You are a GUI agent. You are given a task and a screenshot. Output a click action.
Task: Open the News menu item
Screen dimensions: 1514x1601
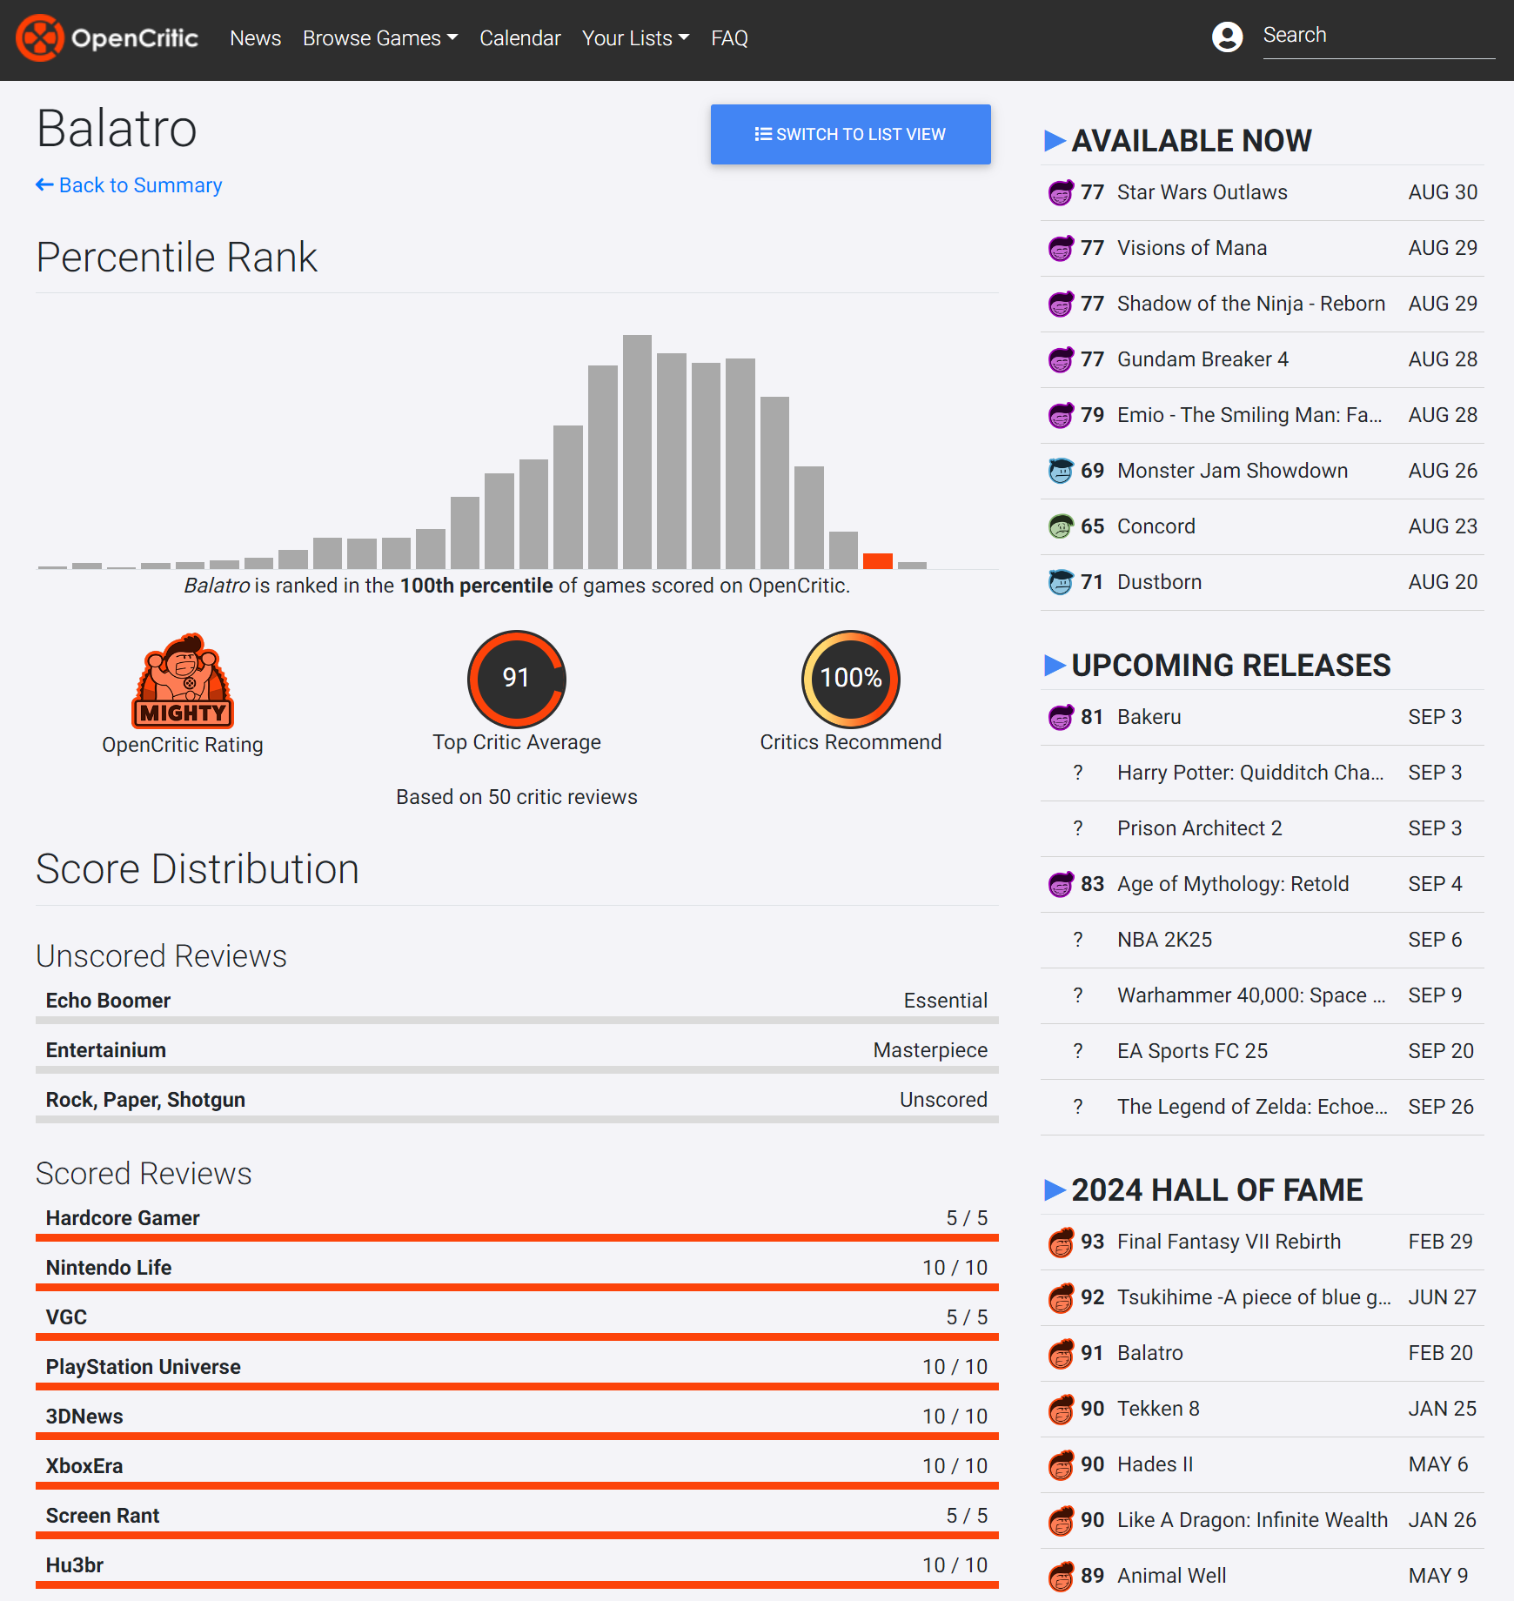tap(255, 38)
